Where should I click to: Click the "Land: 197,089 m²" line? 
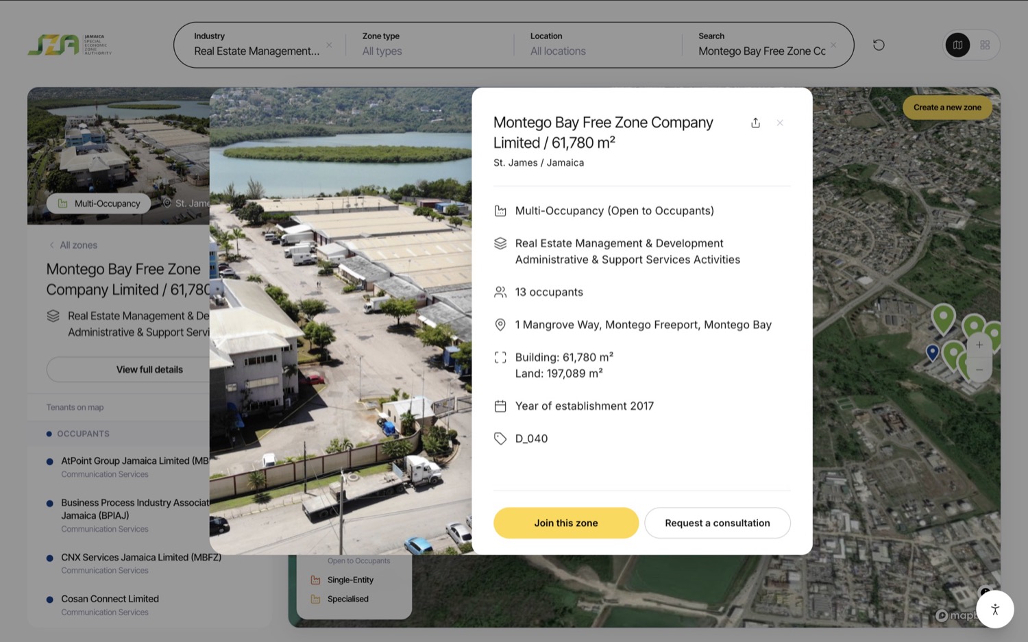[559, 373]
